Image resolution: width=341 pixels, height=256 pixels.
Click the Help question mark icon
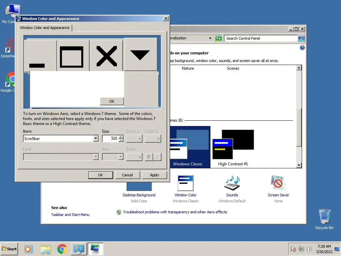(302, 48)
